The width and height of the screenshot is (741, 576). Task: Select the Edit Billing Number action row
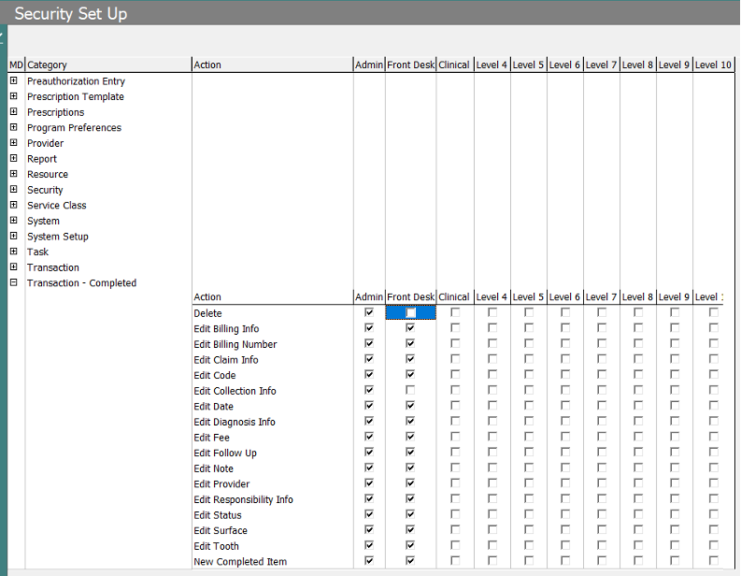coord(235,344)
